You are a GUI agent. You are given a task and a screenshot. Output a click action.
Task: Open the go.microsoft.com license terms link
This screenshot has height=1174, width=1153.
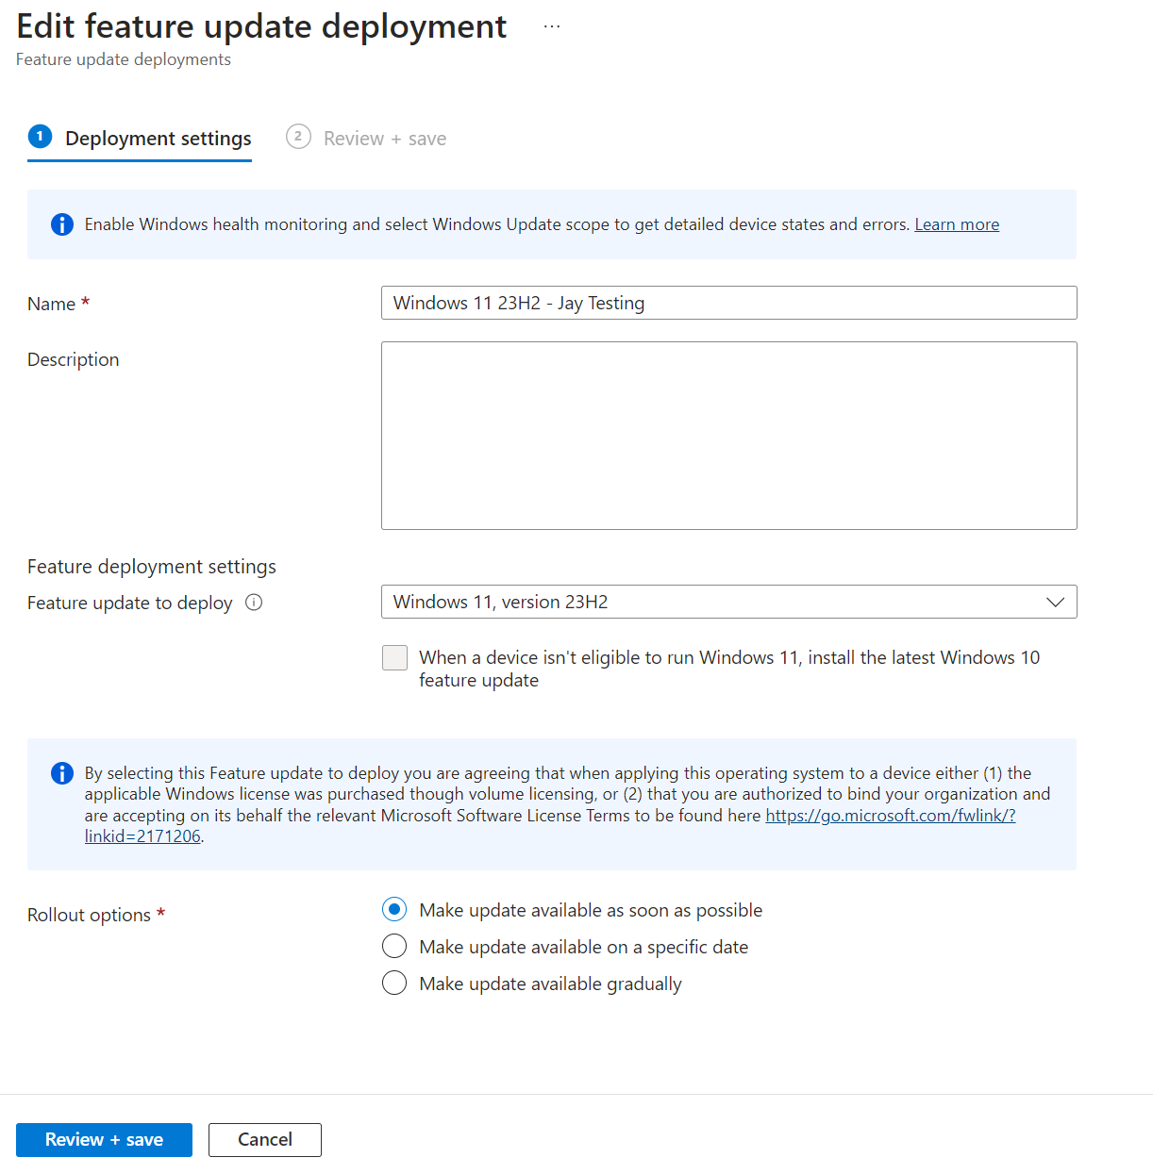click(x=890, y=816)
